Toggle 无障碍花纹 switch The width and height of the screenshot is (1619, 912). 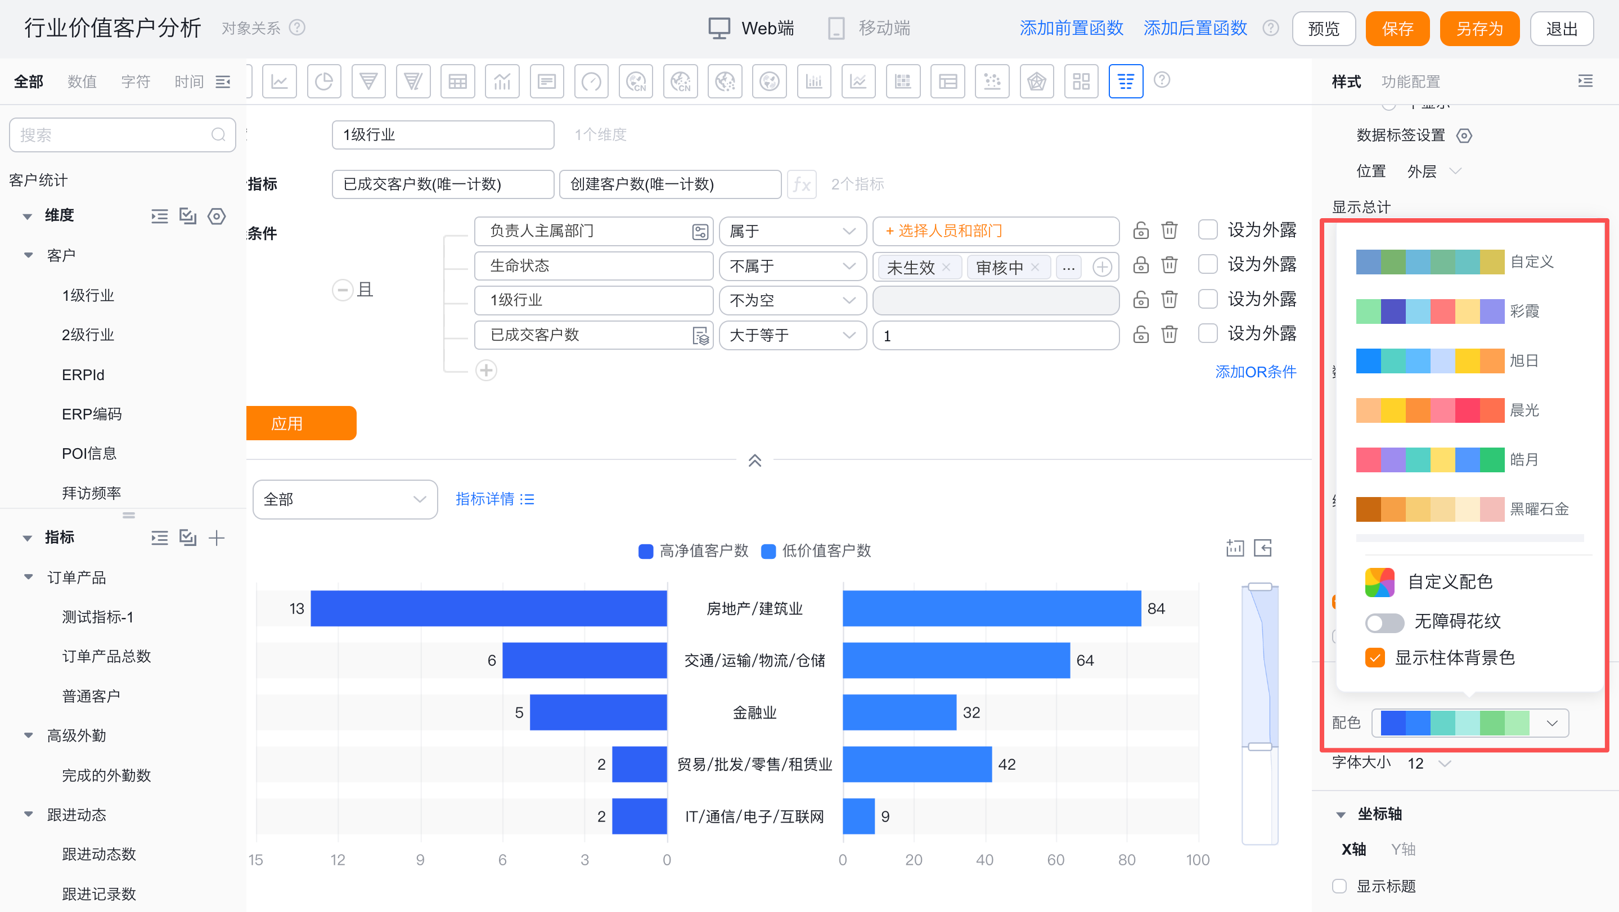coord(1384,622)
